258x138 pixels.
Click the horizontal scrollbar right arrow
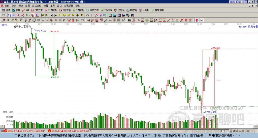coord(225,131)
